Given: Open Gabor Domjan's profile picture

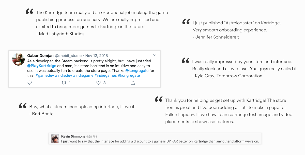Looking at the screenshot, I should (x=18, y=60).
